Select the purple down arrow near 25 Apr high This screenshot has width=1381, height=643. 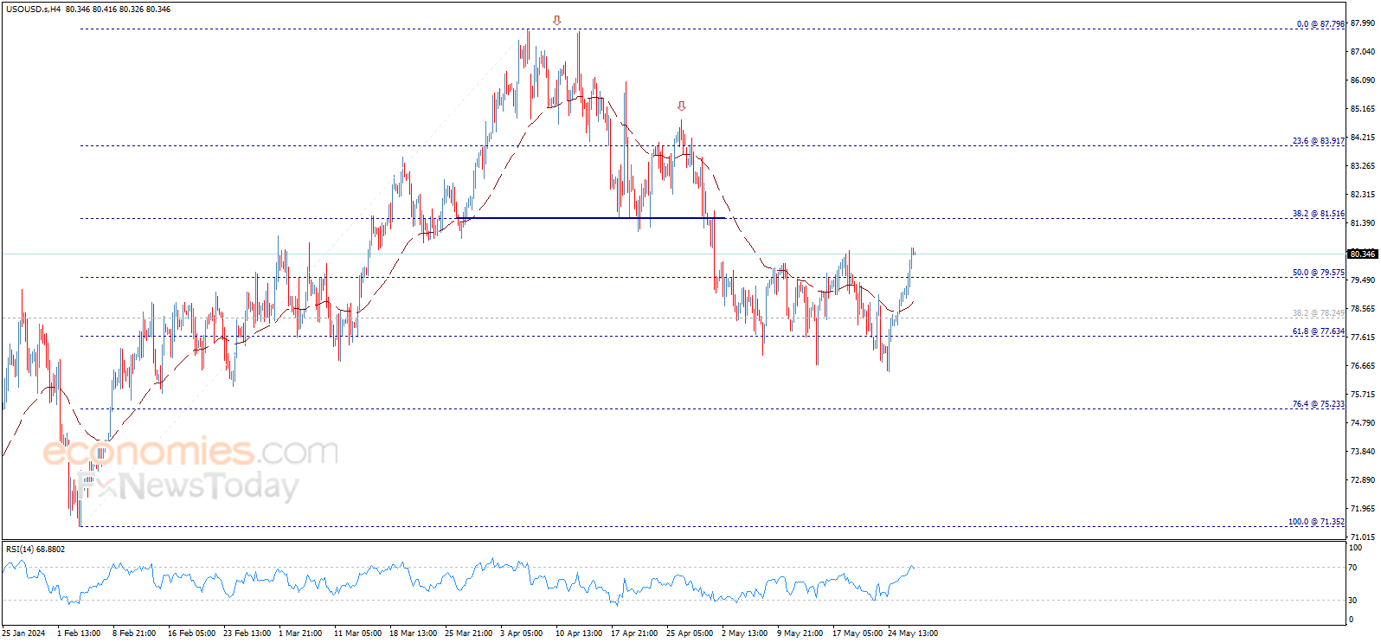click(x=682, y=106)
